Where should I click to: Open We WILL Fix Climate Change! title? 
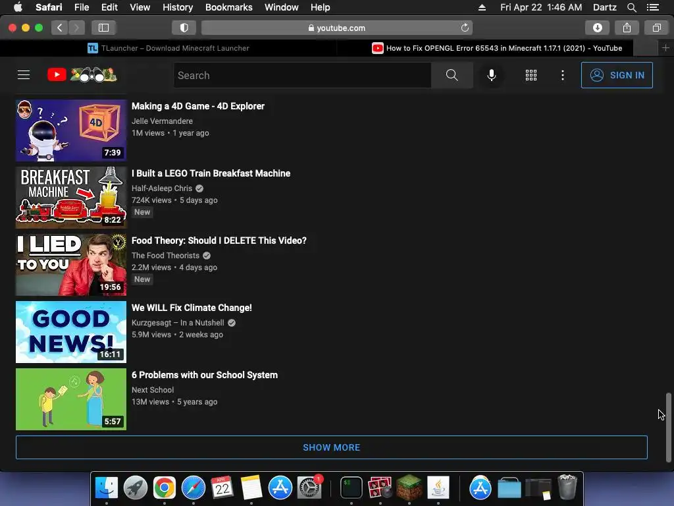192,308
